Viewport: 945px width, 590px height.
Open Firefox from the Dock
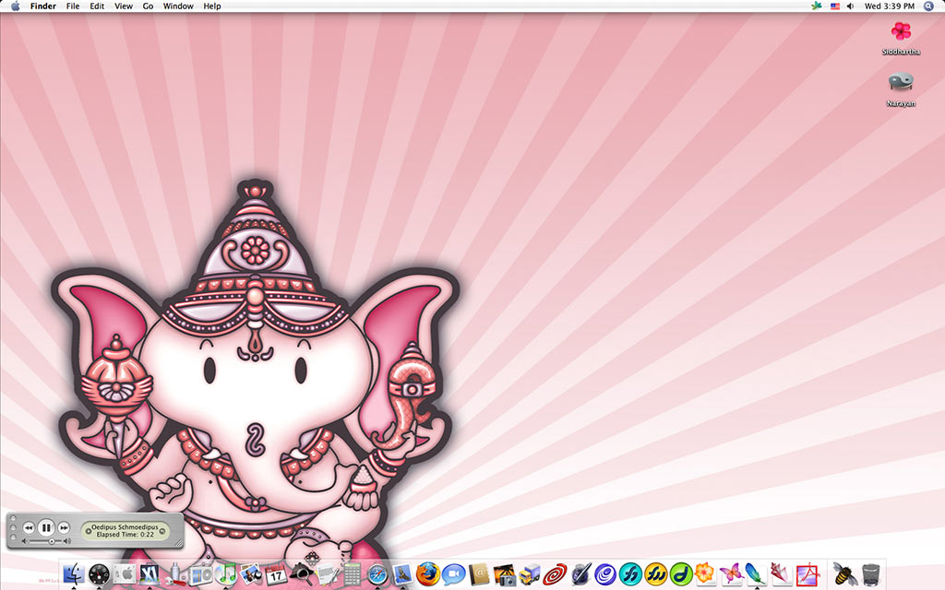click(427, 574)
